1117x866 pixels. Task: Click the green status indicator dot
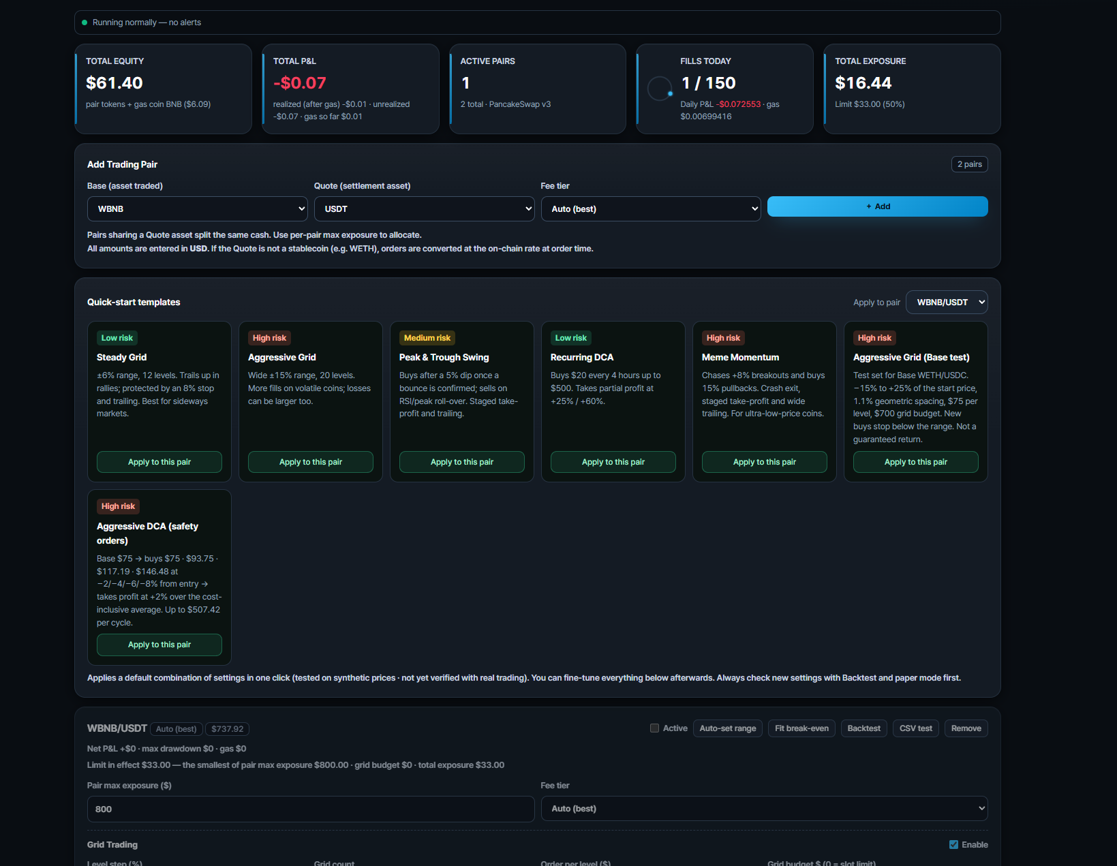point(85,22)
